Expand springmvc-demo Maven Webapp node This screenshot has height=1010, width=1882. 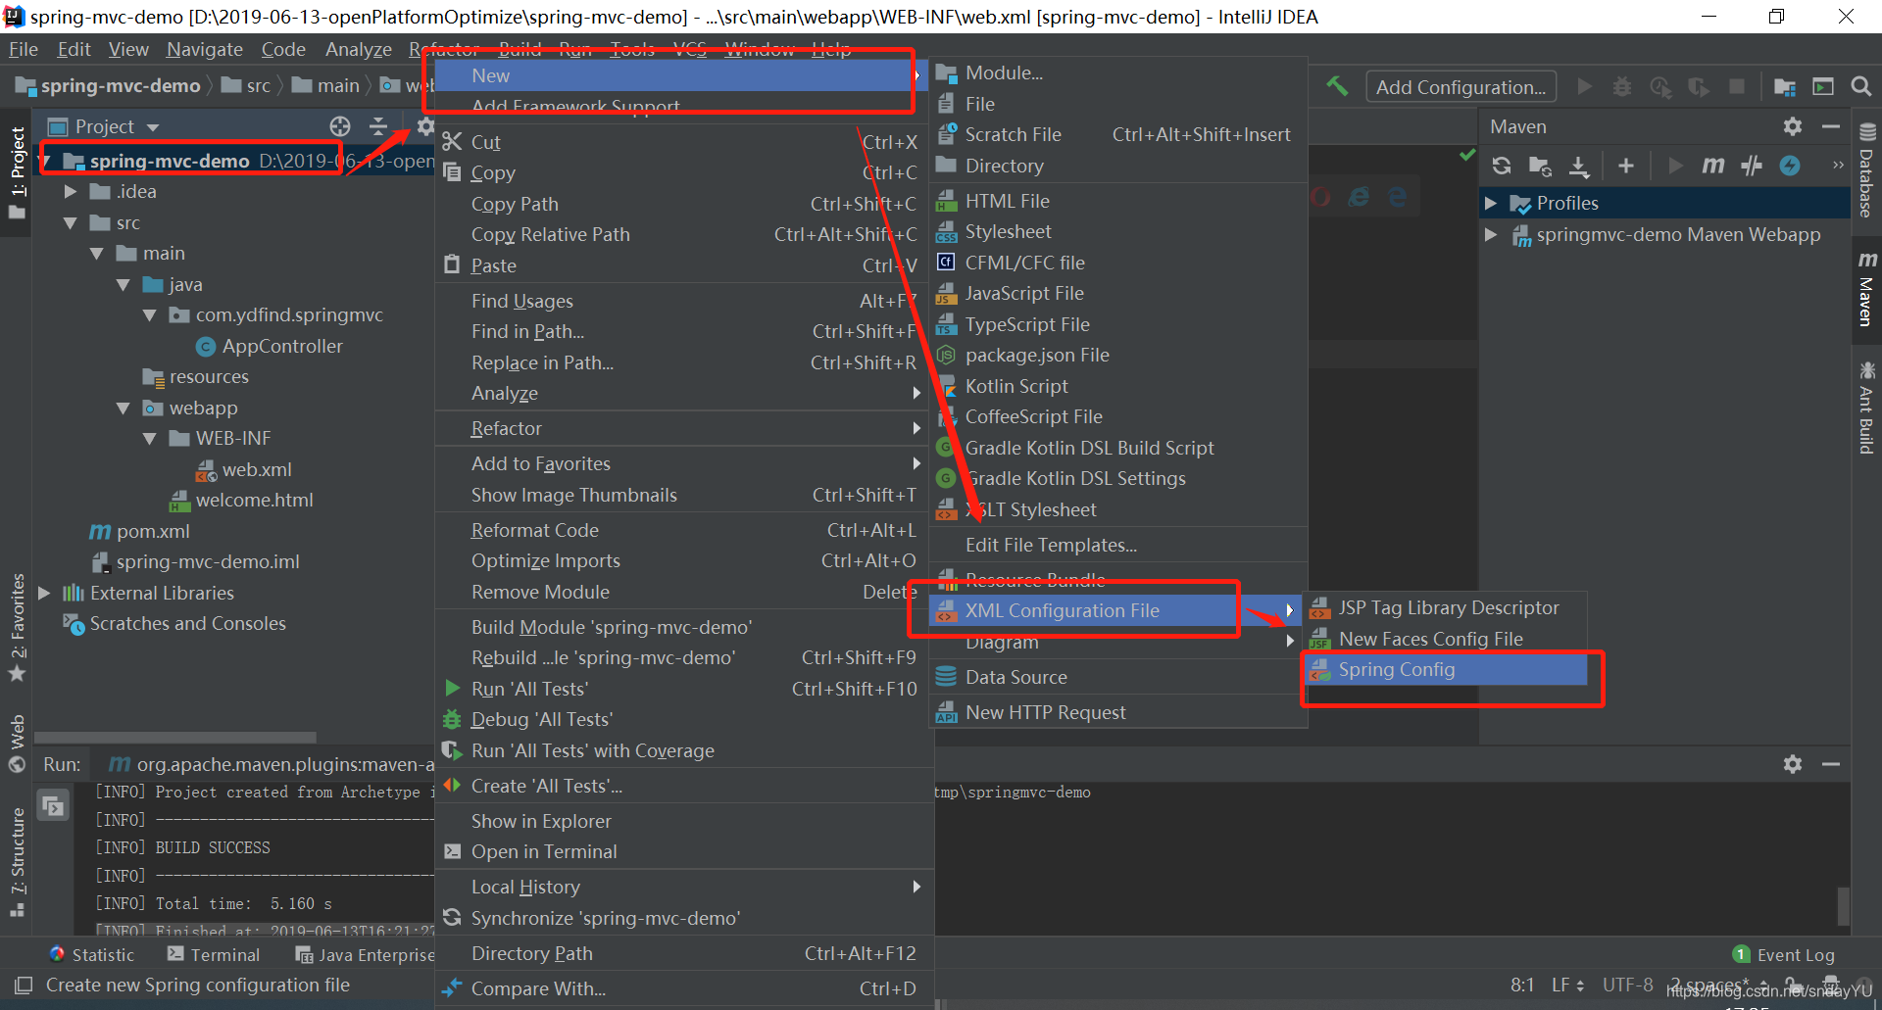1491,234
